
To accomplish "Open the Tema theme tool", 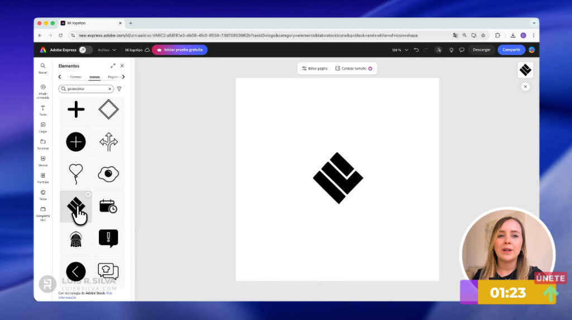I will point(42,195).
